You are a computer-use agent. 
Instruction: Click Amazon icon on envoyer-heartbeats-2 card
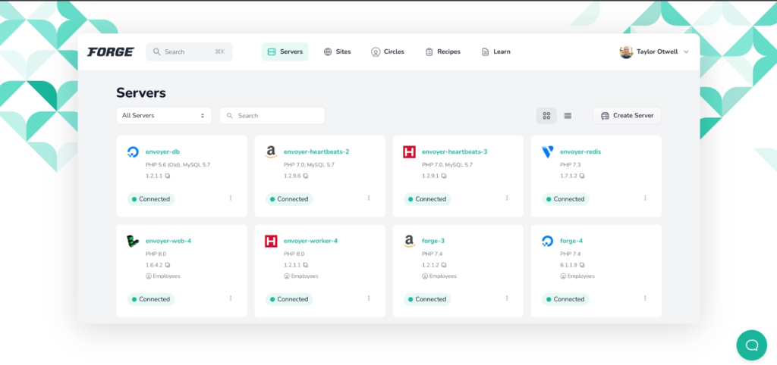271,152
